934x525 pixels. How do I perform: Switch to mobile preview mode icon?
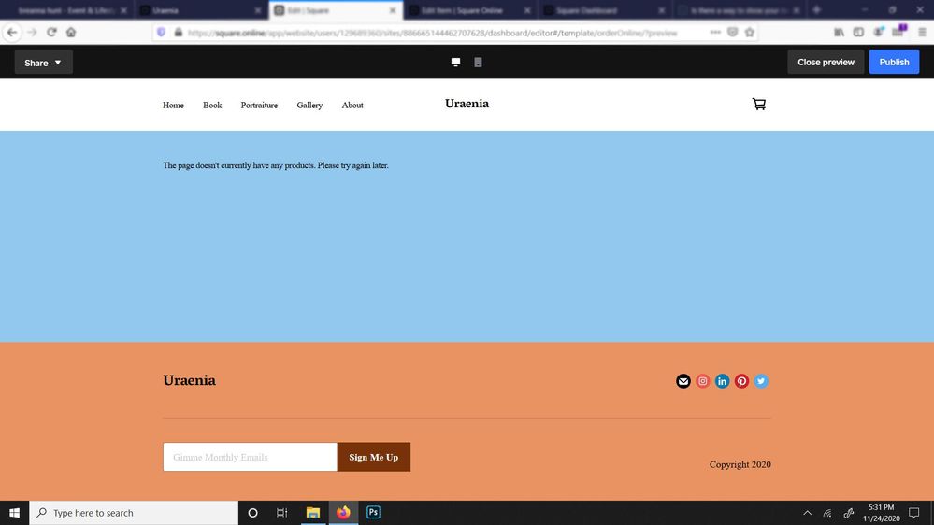[478, 63]
